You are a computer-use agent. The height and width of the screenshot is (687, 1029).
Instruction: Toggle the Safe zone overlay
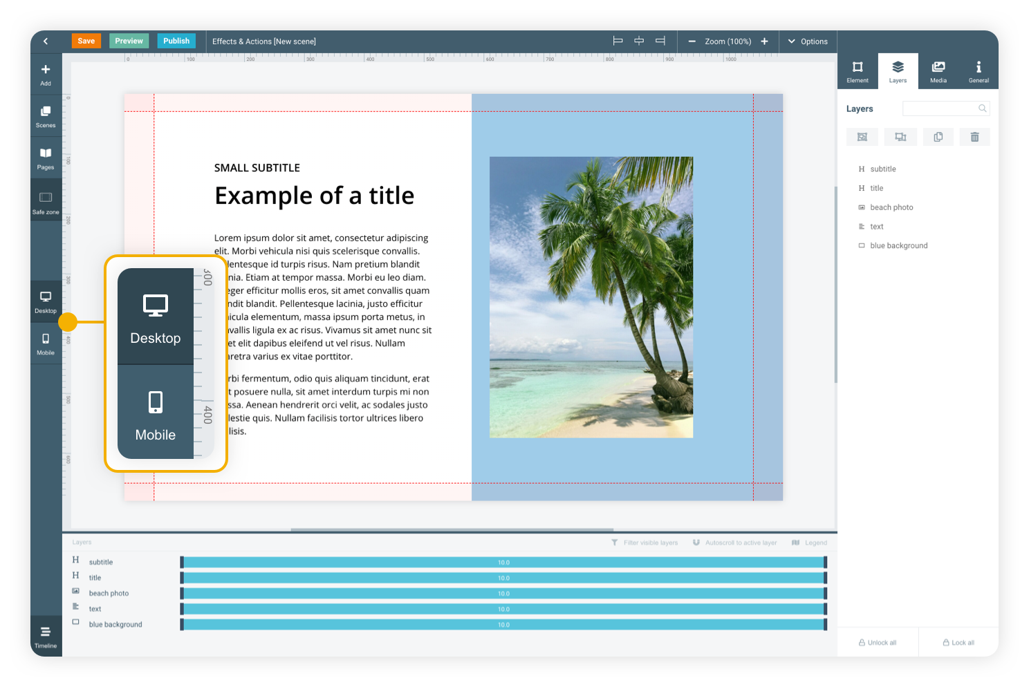(x=46, y=203)
